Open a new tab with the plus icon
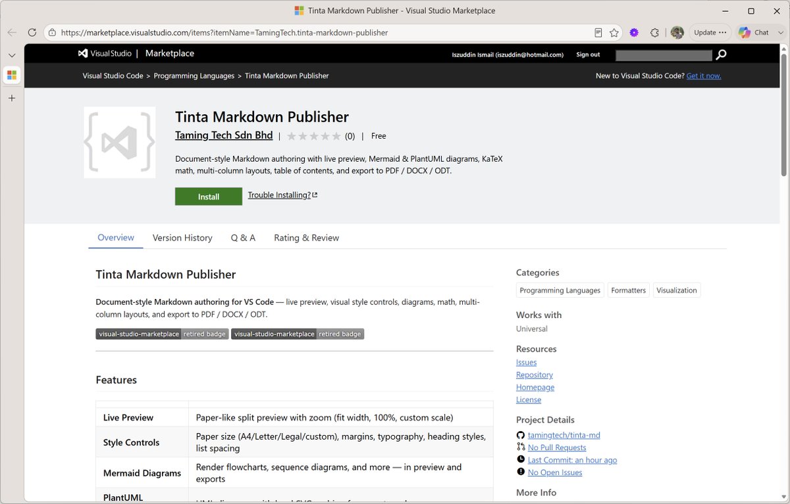The image size is (790, 504). [12, 98]
